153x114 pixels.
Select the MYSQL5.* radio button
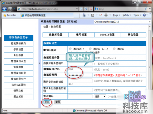(x=70, y=49)
